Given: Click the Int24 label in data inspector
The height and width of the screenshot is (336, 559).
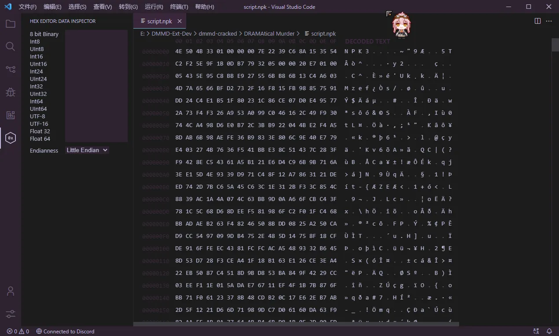Looking at the screenshot, I should [x=37, y=71].
